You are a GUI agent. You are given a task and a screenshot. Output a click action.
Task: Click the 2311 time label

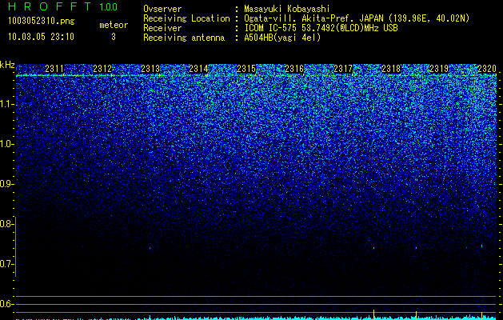click(x=54, y=69)
